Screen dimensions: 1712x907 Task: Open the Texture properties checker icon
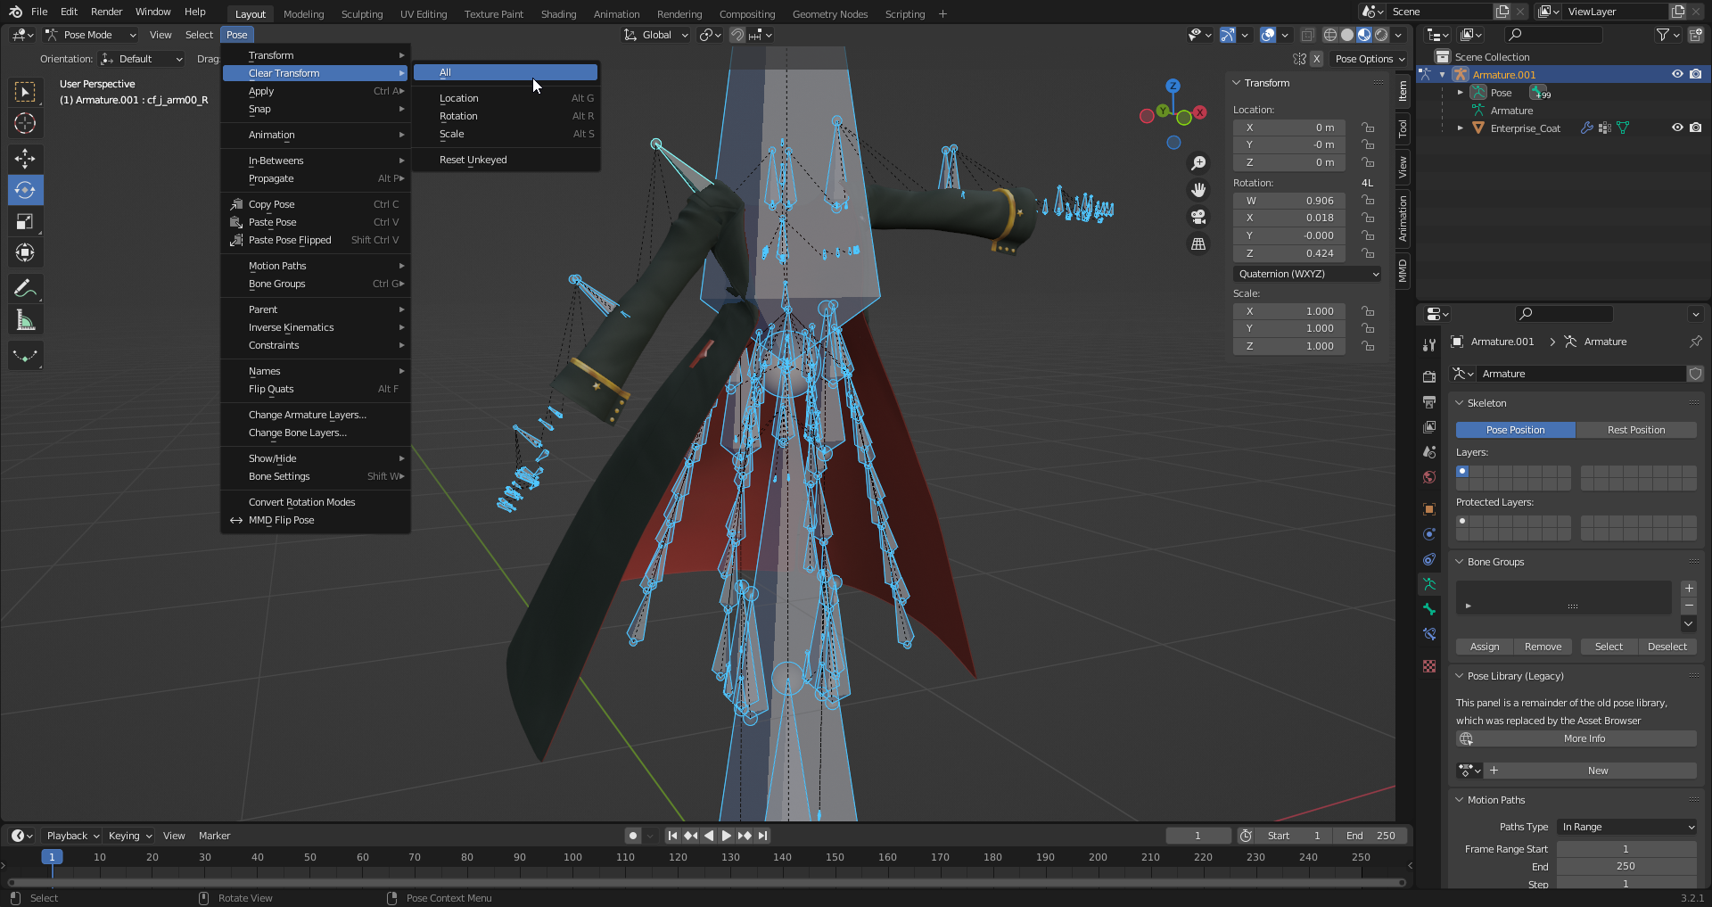[1429, 666]
